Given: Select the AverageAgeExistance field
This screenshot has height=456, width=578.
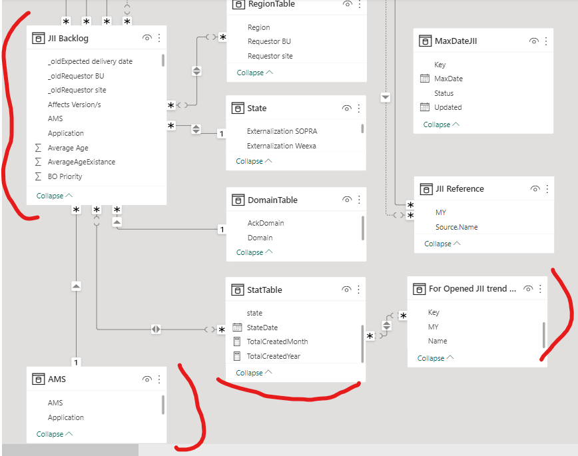Looking at the screenshot, I should (x=81, y=162).
